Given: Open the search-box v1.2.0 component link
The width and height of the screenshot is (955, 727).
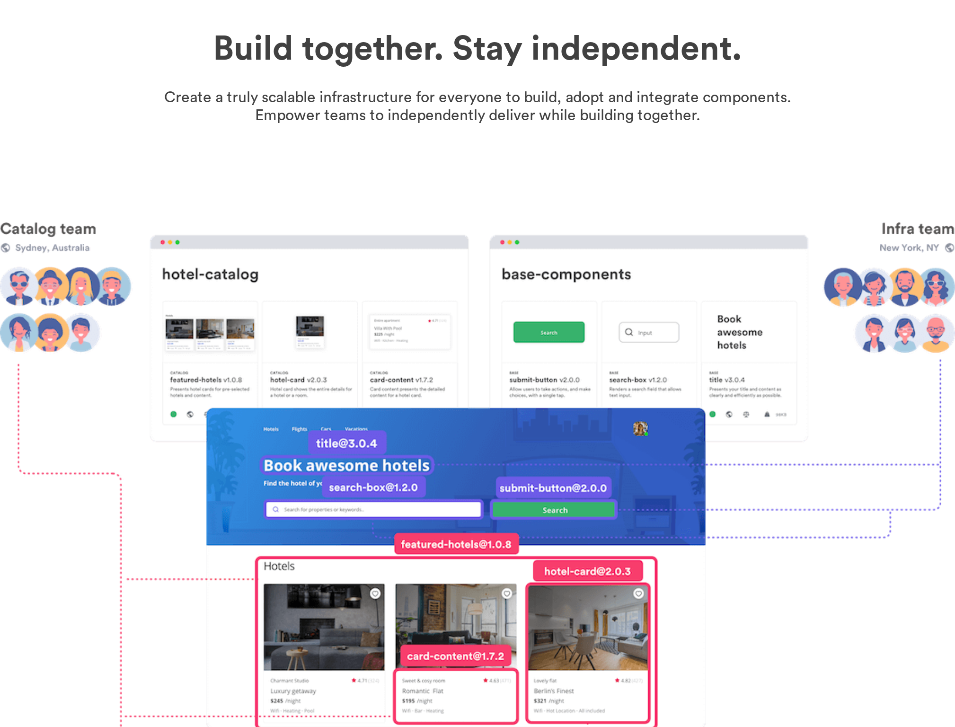Looking at the screenshot, I should [638, 380].
